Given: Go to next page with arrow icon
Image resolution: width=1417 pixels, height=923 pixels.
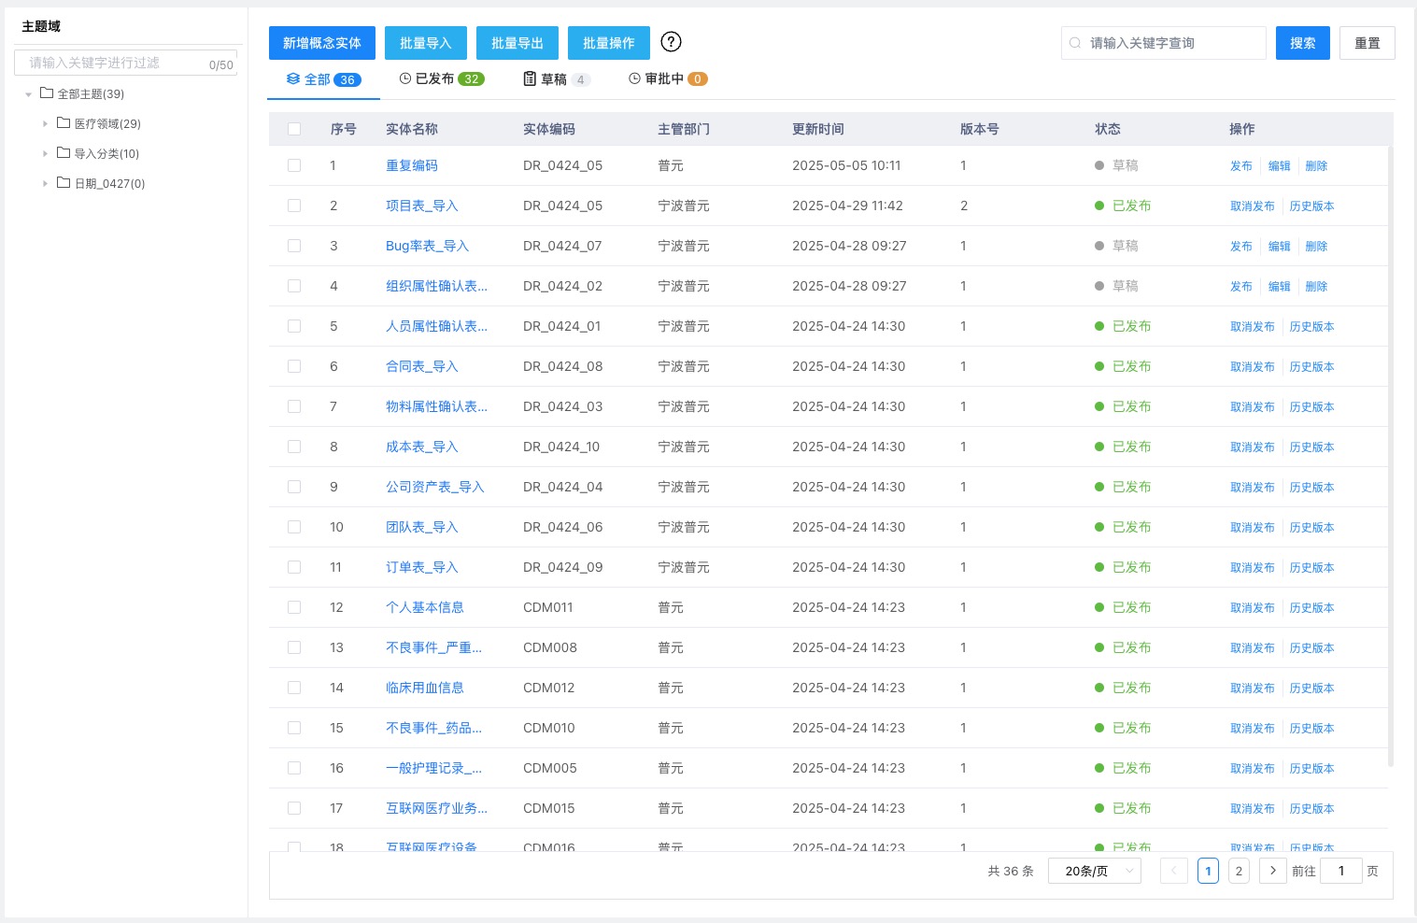Looking at the screenshot, I should 1272,871.
